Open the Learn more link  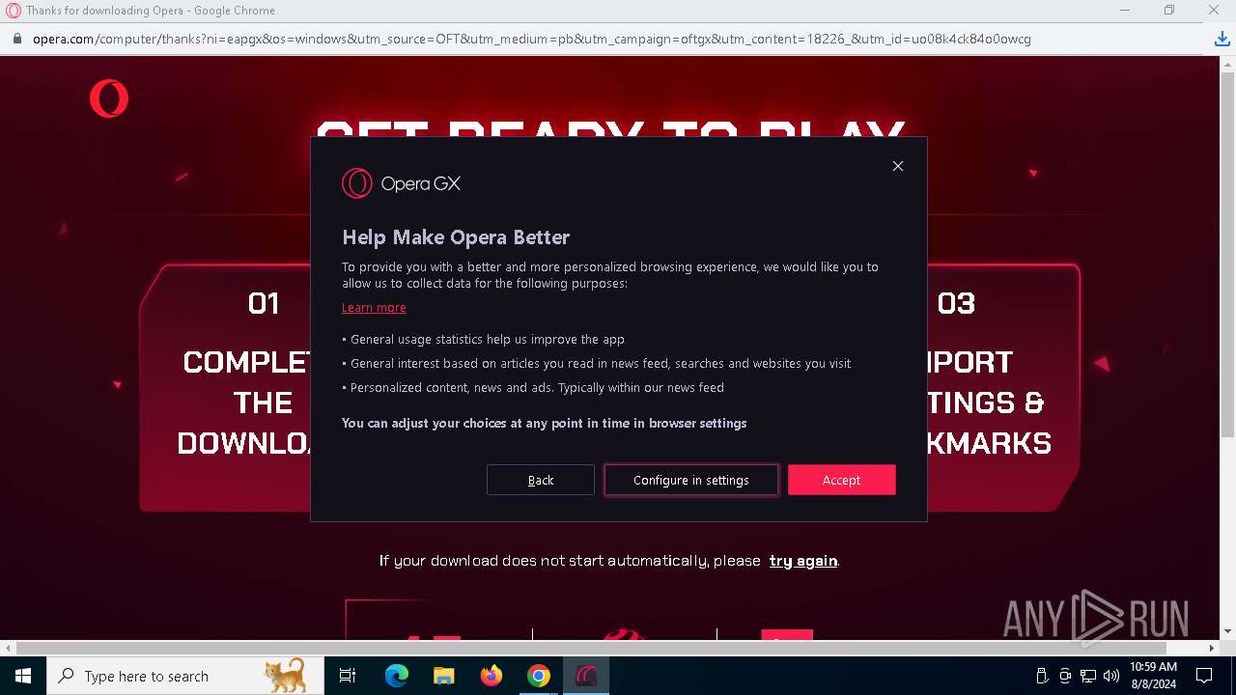point(374,308)
